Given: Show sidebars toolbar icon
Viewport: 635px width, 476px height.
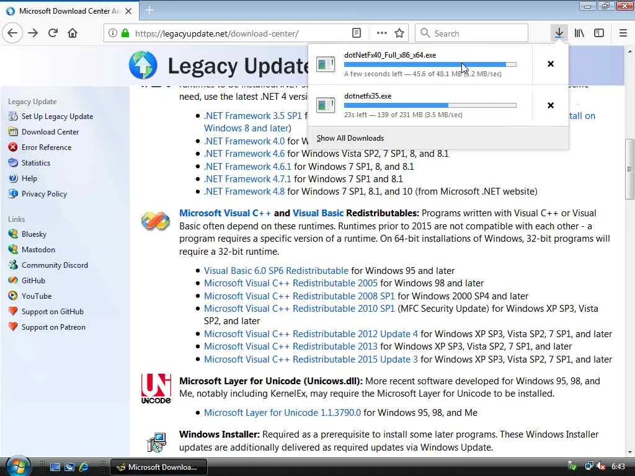Looking at the screenshot, I should [599, 33].
